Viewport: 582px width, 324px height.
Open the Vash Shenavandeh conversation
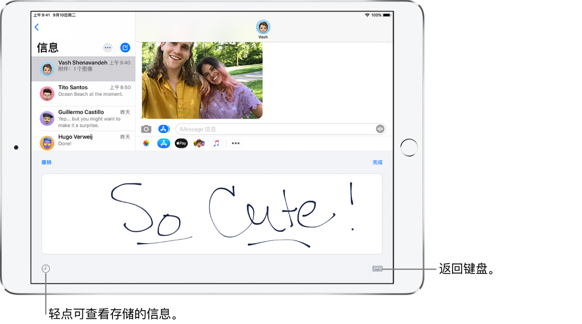[x=83, y=69]
